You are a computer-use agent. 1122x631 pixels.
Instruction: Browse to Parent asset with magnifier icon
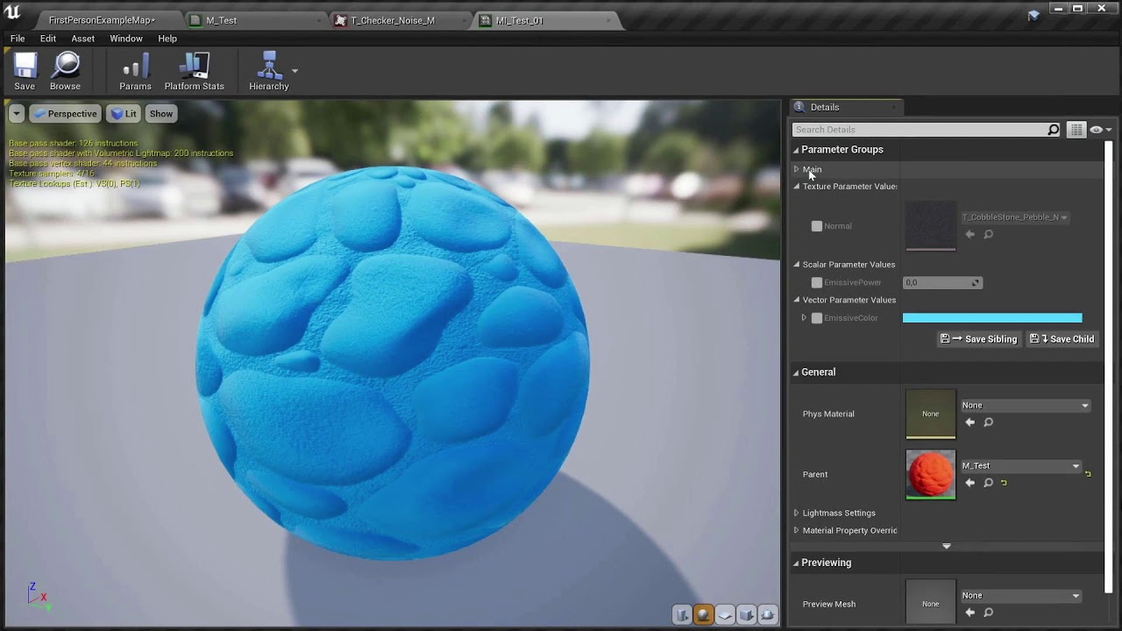tap(988, 483)
